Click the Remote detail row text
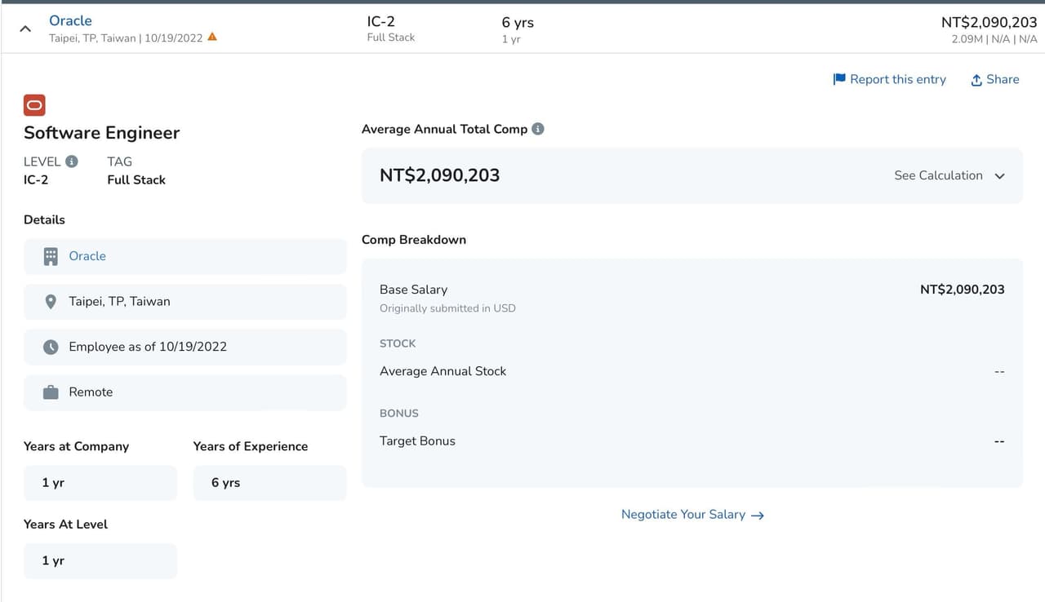This screenshot has height=602, width=1045. coord(91,392)
